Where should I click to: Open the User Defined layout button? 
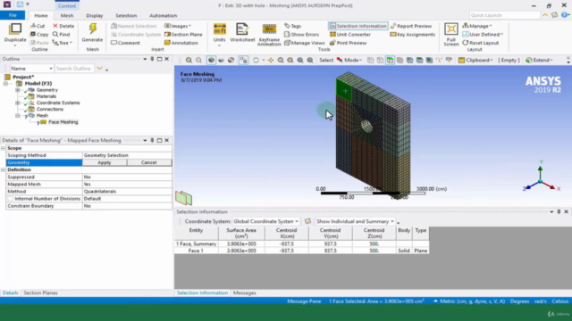(x=483, y=34)
